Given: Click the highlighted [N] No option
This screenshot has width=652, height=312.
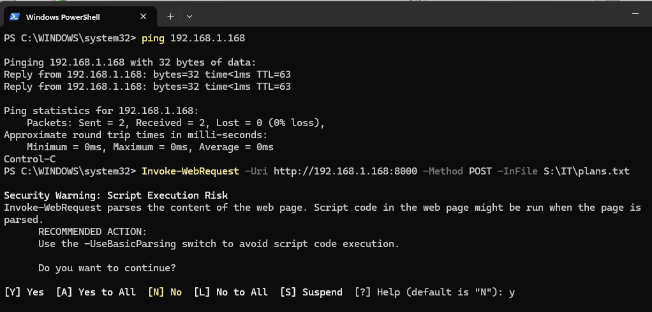Looking at the screenshot, I should [x=165, y=292].
